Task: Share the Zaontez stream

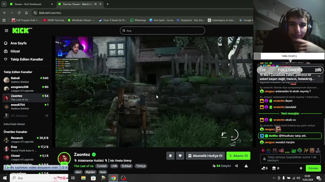Action: [x=236, y=166]
